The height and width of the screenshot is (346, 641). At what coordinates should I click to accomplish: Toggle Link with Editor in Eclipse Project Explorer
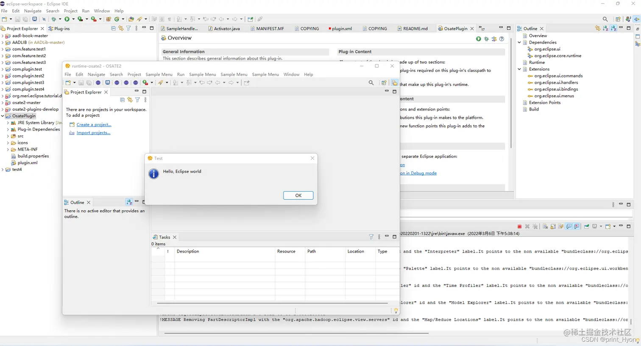coord(121,28)
